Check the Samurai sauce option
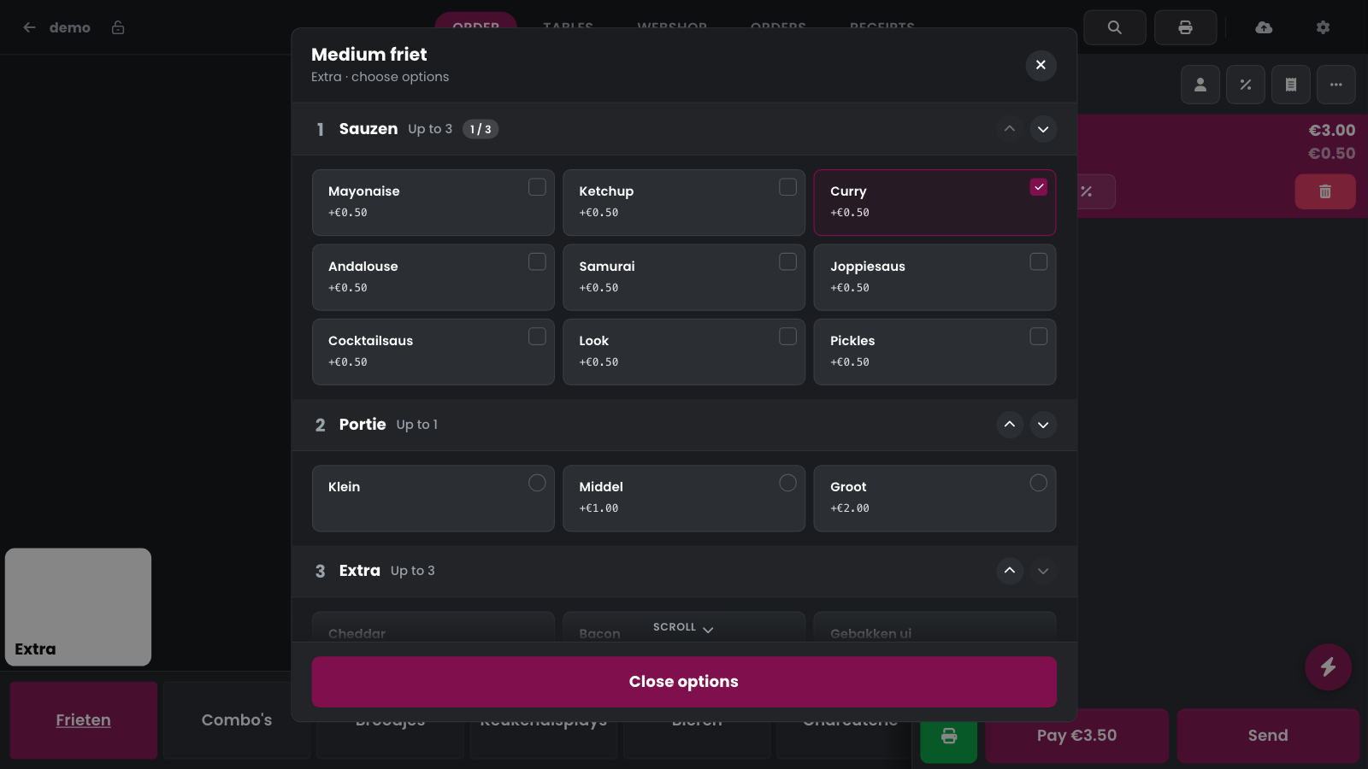The height and width of the screenshot is (769, 1368). pyautogui.click(x=684, y=278)
